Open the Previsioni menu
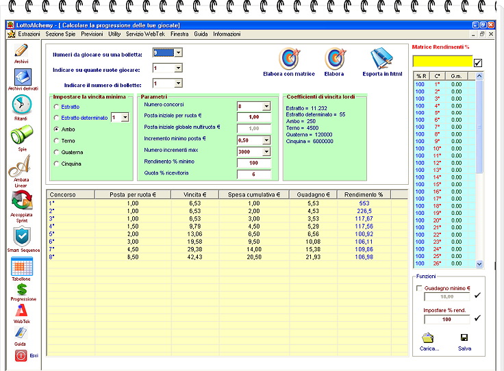This screenshot has width=504, height=371. pos(92,34)
